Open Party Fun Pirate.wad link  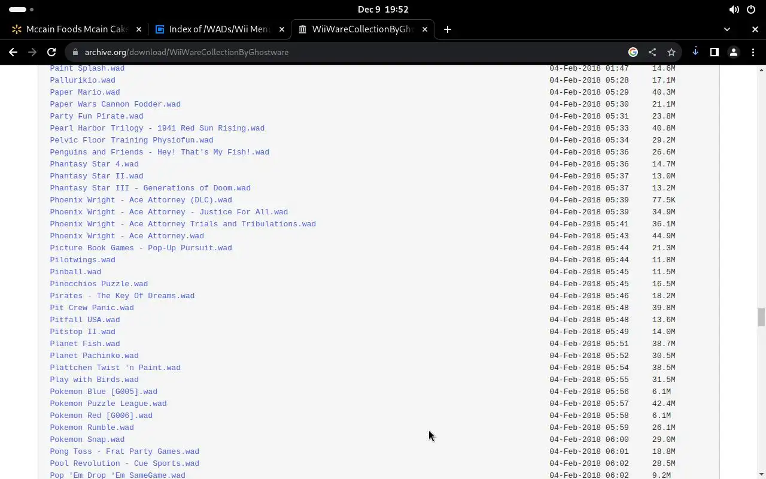(96, 116)
